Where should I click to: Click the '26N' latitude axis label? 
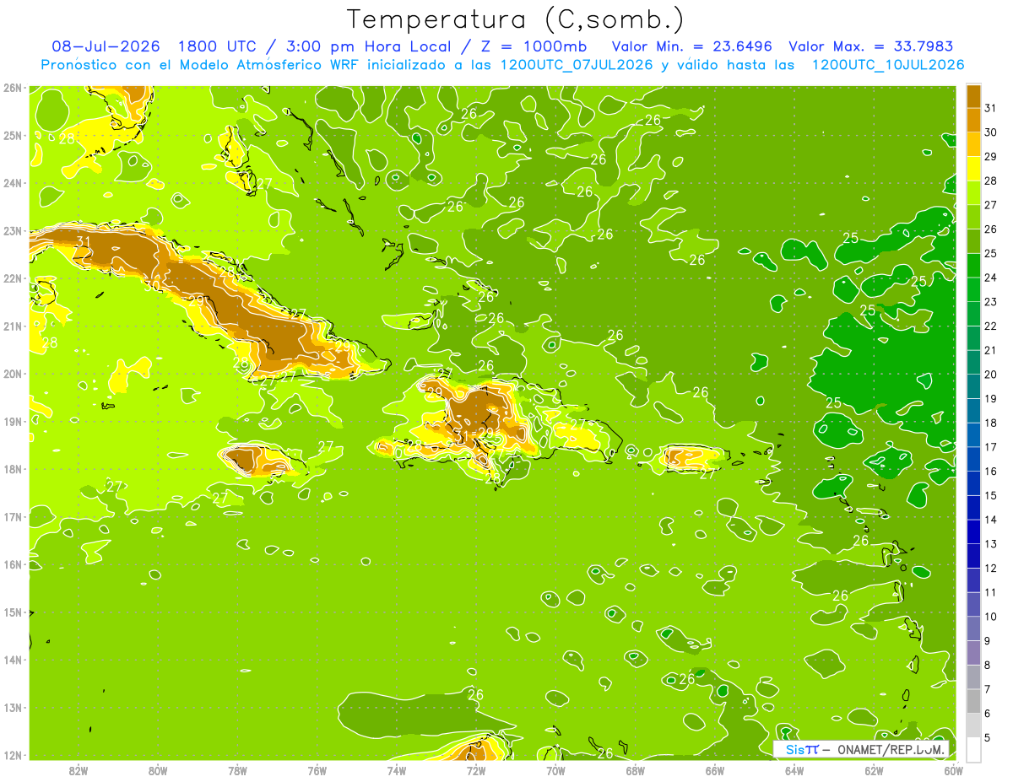12,88
